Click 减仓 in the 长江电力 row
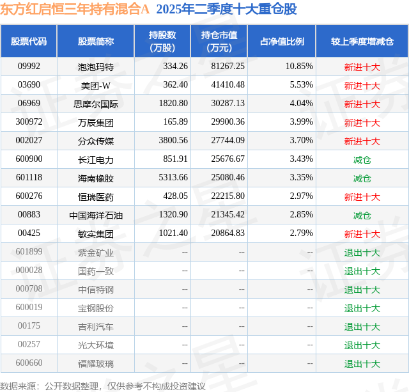Screen dimensions: 409x392 [x=362, y=160]
